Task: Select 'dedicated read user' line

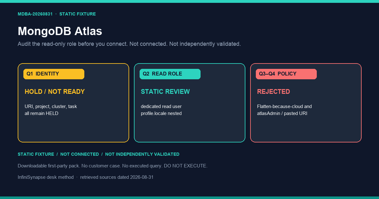Action: 161,106
